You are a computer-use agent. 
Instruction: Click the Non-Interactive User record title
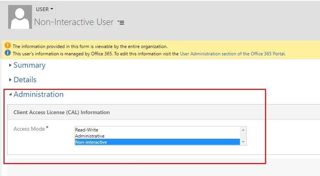74,22
